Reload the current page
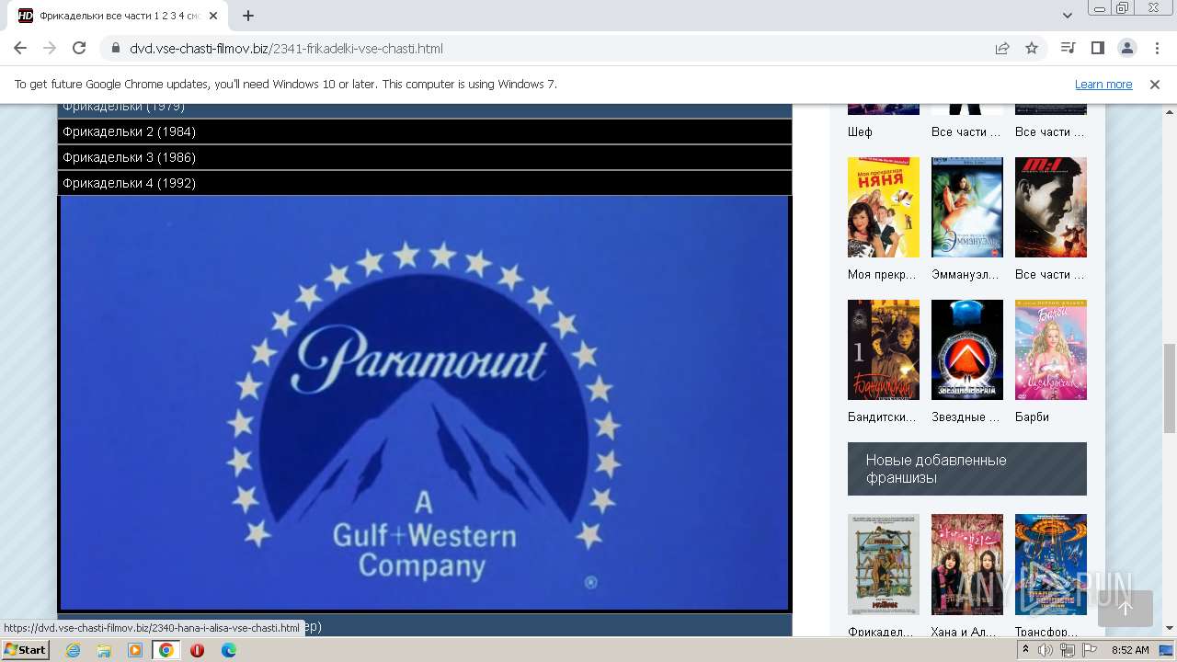 tap(79, 48)
